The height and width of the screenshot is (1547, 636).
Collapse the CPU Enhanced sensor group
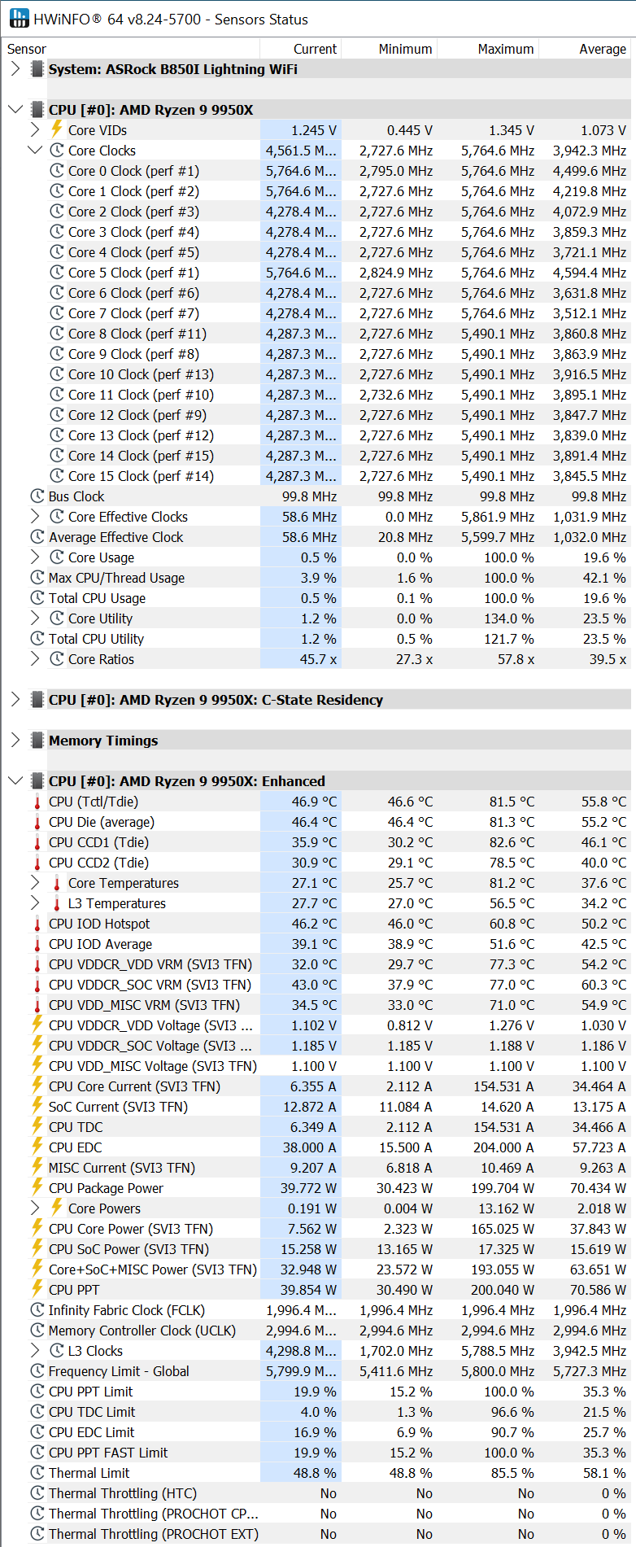[x=15, y=781]
